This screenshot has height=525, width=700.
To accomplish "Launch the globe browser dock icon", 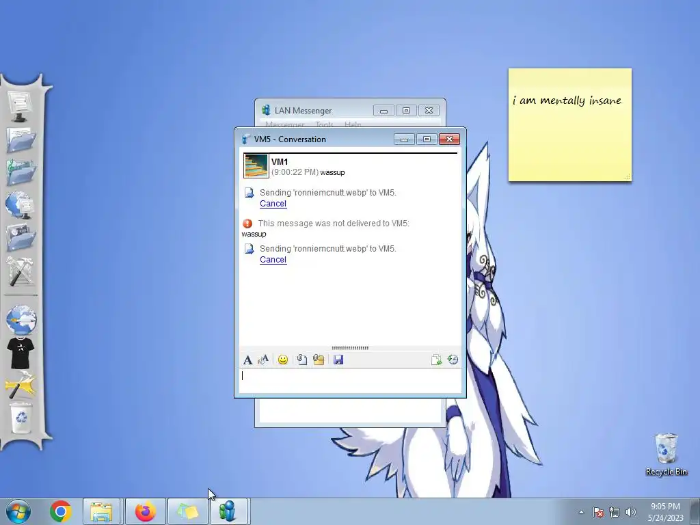I will (x=21, y=320).
